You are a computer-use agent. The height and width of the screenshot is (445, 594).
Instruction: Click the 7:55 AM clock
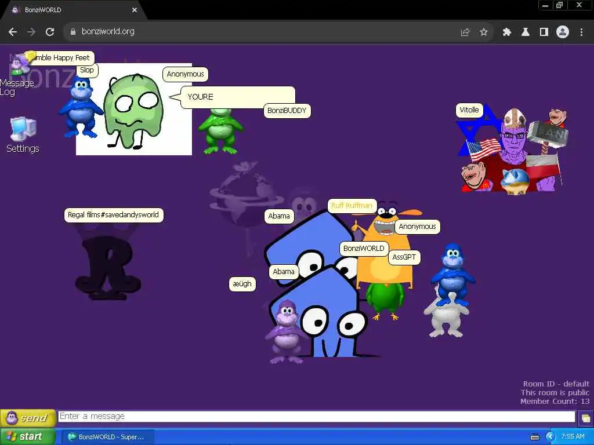pyautogui.click(x=573, y=437)
